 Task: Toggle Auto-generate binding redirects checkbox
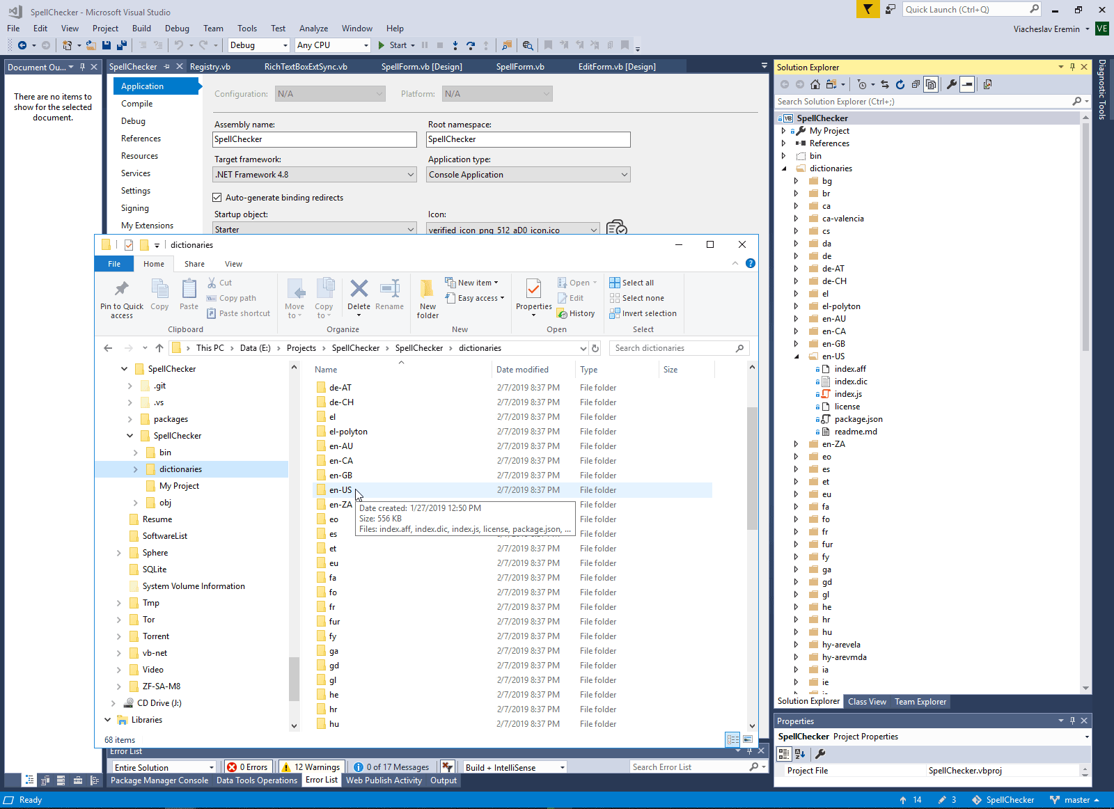tap(217, 198)
